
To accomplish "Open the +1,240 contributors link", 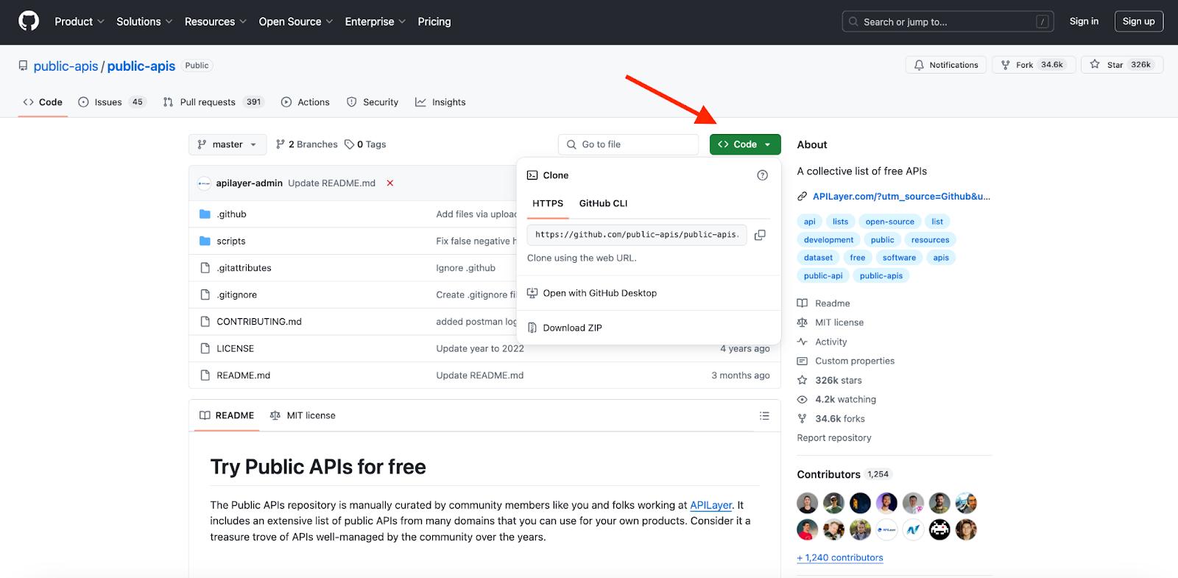I will point(840,558).
